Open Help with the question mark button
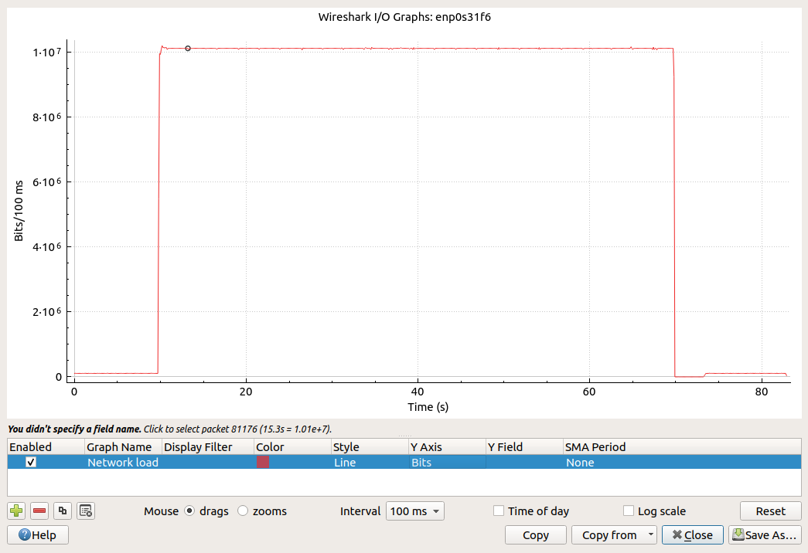808x553 pixels. 37,534
